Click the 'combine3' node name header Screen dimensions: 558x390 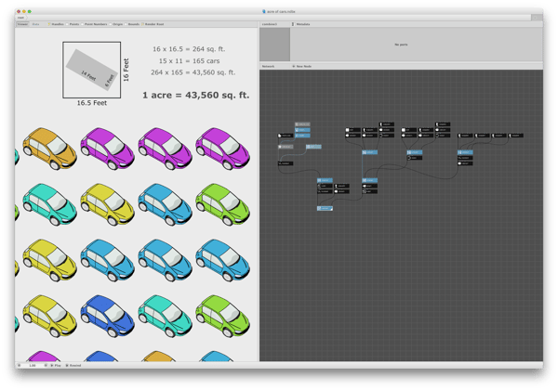[270, 24]
